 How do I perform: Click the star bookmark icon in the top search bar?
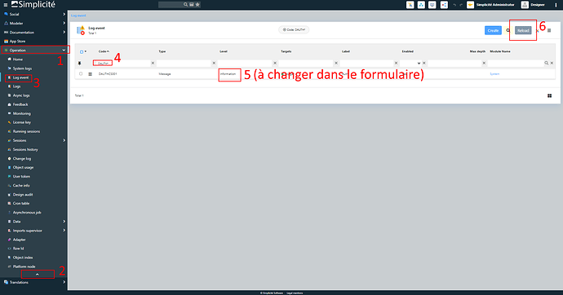197,5
